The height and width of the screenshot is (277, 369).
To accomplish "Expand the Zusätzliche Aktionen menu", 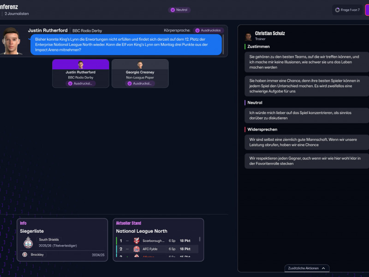I will (x=306, y=268).
